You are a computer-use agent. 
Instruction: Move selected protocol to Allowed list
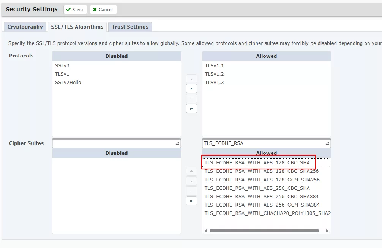191,79
